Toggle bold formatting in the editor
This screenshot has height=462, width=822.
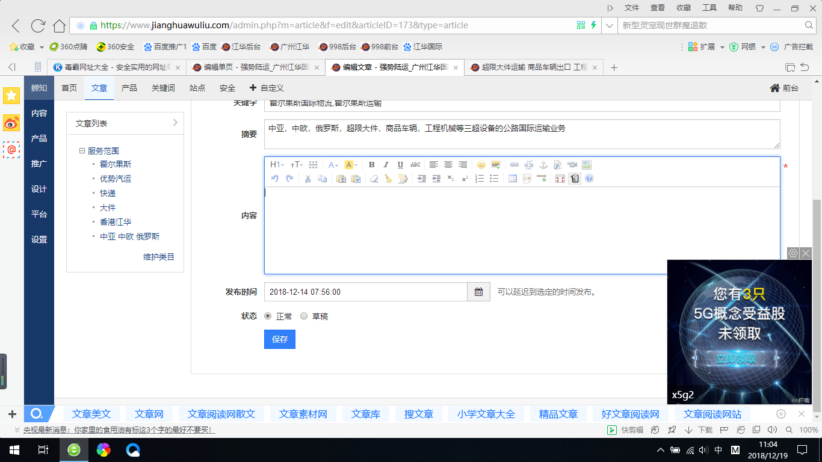point(371,165)
